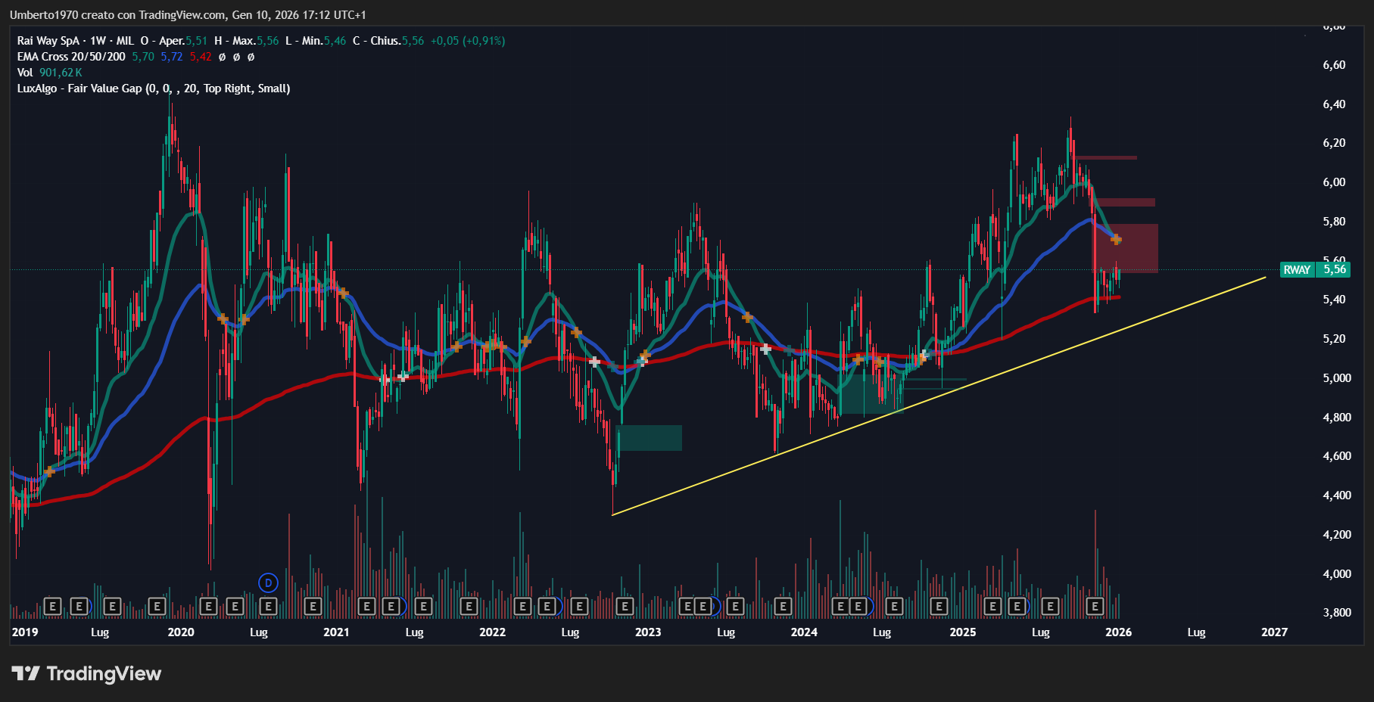Click the E earnings marker just before 2024

(x=783, y=606)
